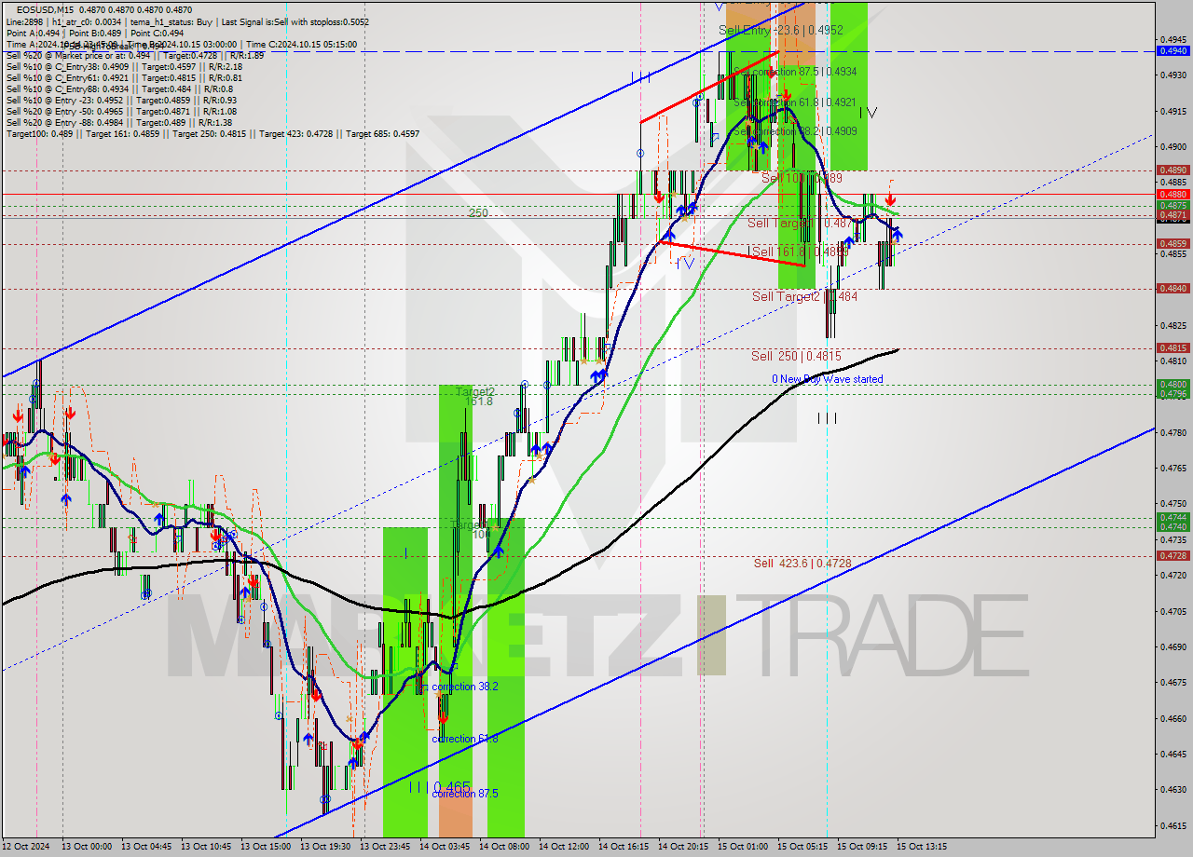Select the blue 0.4940 price tag
Viewport: 1193px width, 857px height.
(x=1172, y=50)
